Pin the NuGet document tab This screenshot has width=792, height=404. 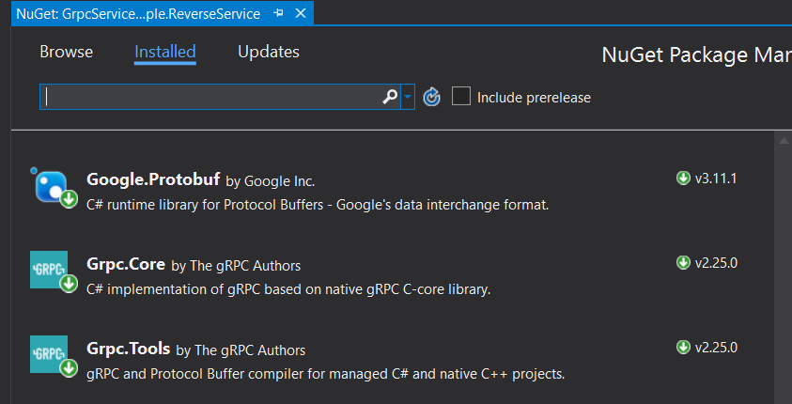tap(279, 13)
